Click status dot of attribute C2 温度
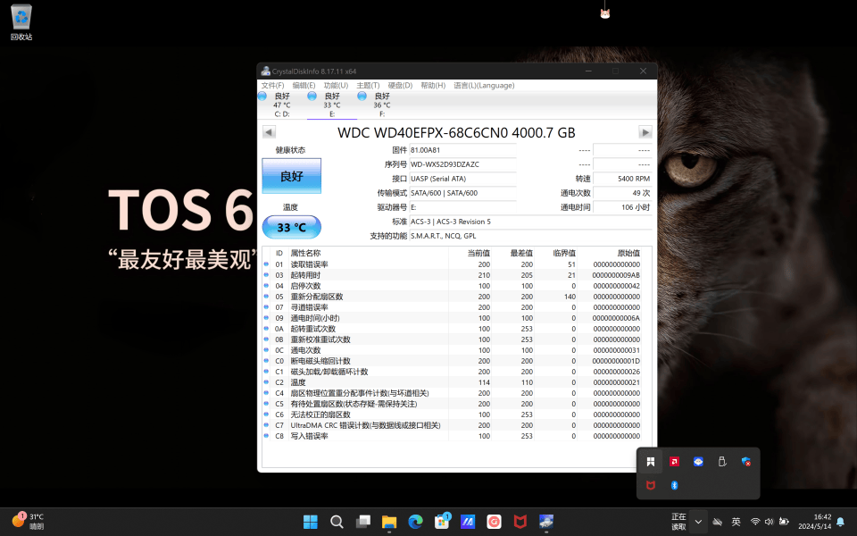Viewport: 857px width, 536px height. 266,382
